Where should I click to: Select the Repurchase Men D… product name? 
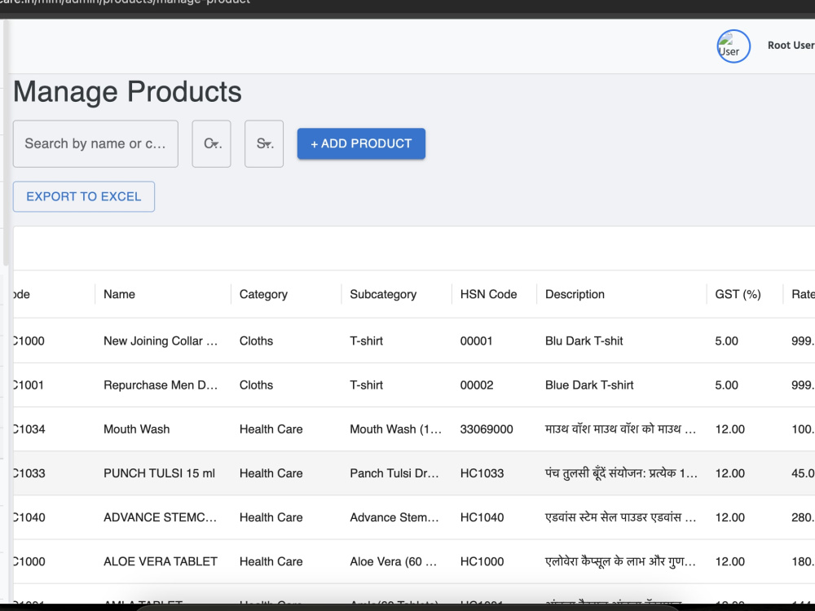tap(161, 385)
